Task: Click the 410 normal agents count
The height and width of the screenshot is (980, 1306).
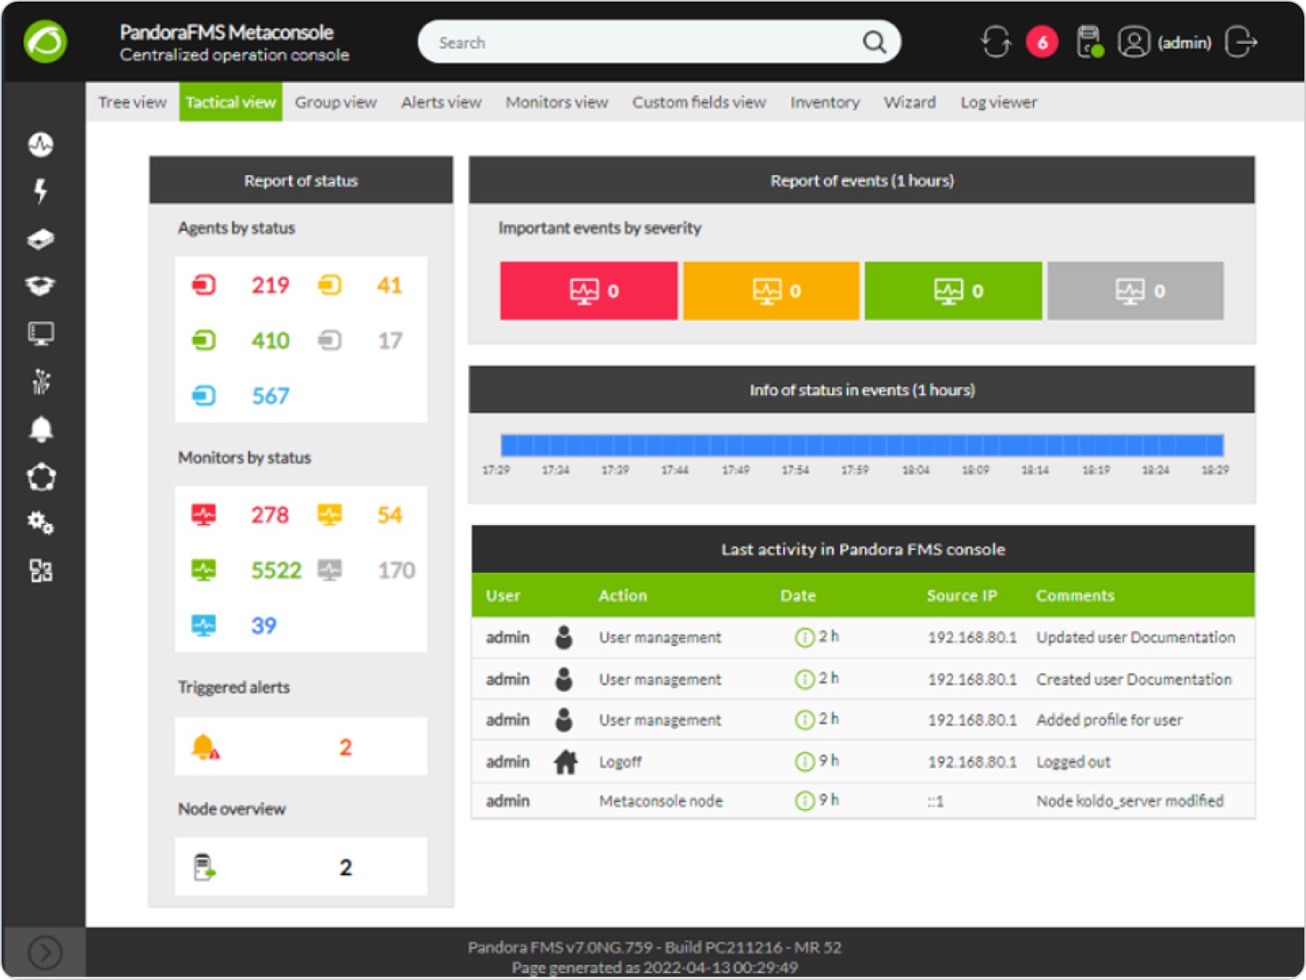Action: click(270, 340)
